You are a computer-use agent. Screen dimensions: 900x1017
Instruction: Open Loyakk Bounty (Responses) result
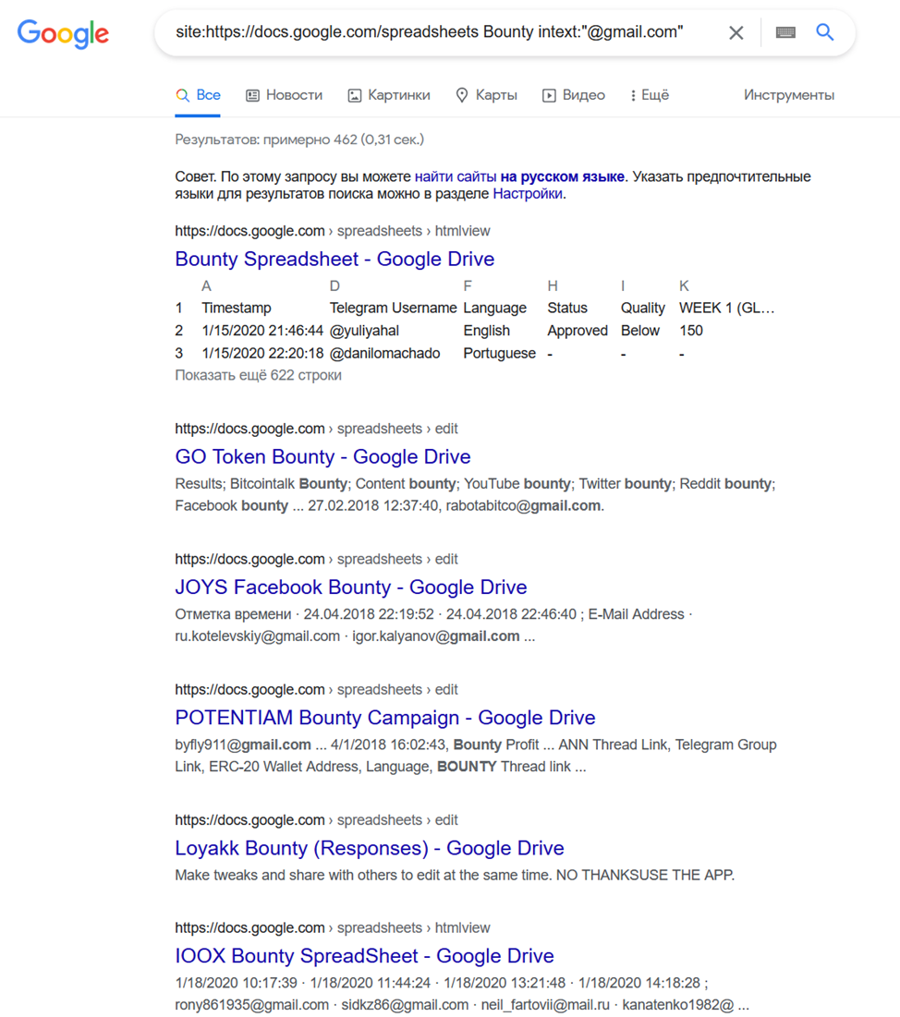370,848
